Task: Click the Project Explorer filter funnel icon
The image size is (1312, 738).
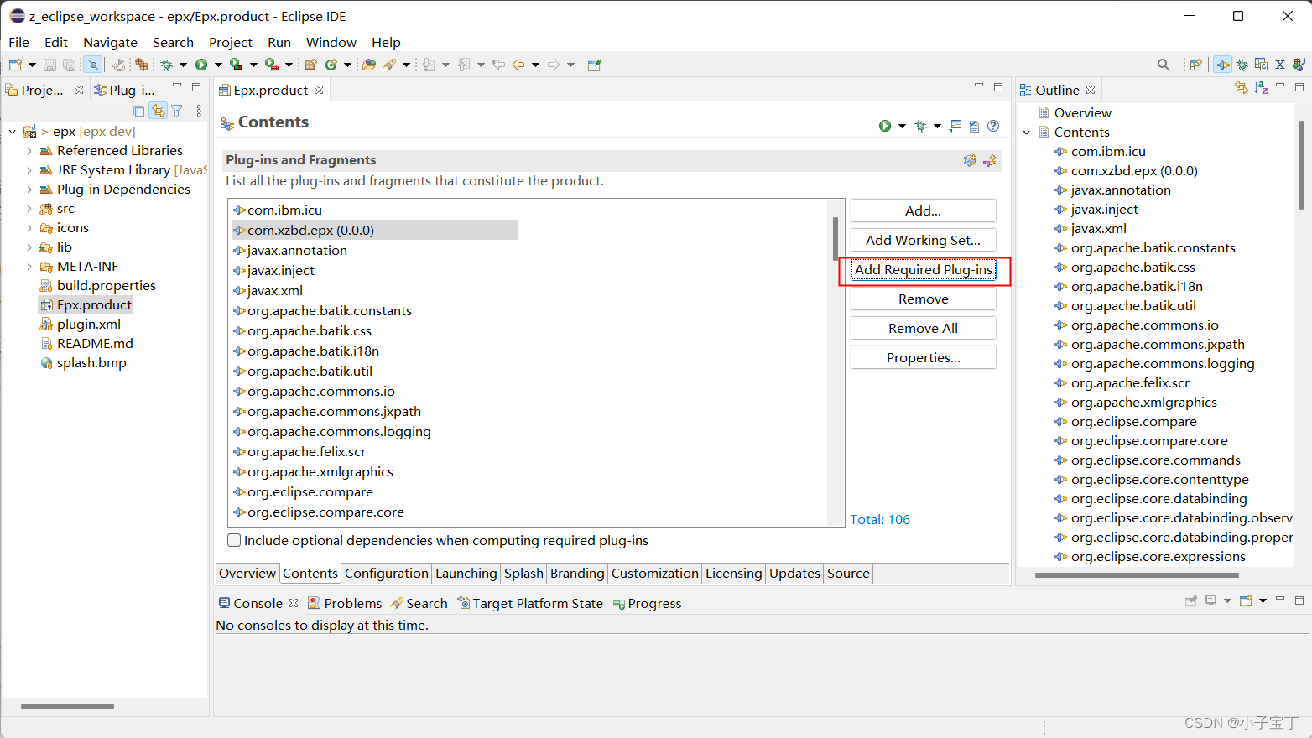Action: pos(177,111)
